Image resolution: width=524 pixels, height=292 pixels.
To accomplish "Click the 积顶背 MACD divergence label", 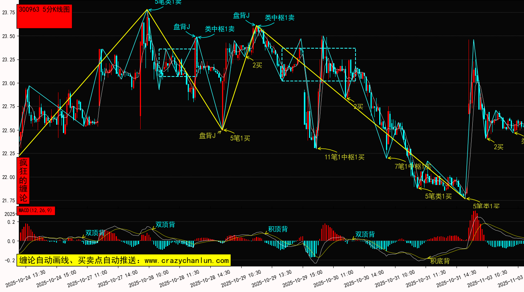I will [278, 229].
